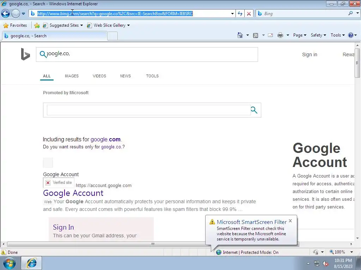Image resolution: width=361 pixels, height=270 pixels.
Task: Click the promoted search magnifier icon
Action: pos(254,110)
